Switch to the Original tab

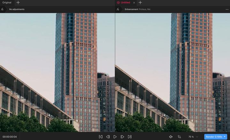(x=7, y=3)
